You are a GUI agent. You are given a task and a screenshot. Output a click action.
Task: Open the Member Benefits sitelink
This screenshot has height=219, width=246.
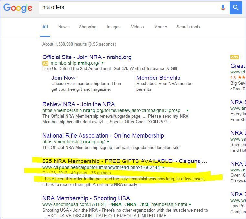(x=158, y=78)
